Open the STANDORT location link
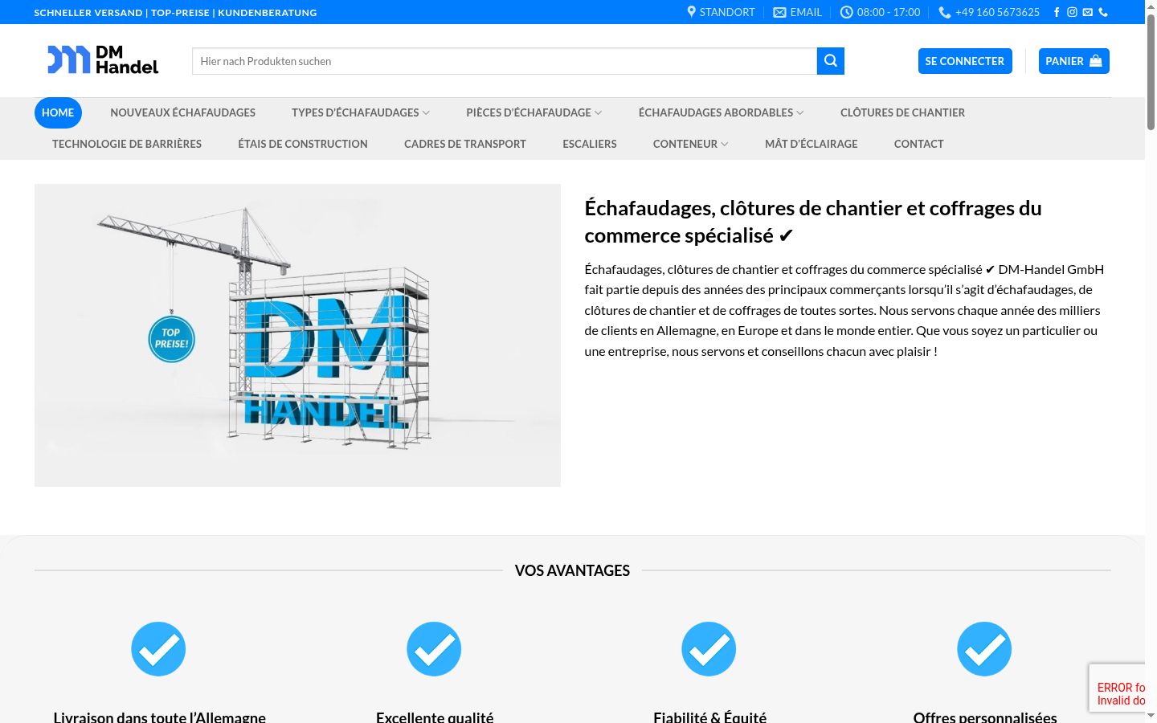 [x=721, y=12]
